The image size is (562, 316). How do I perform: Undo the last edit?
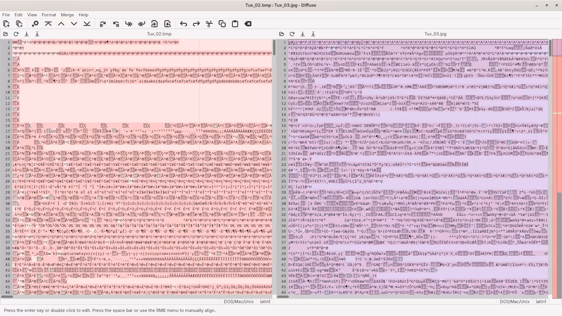pos(184,24)
